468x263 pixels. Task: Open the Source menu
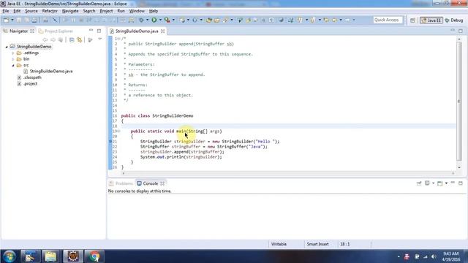click(x=31, y=11)
